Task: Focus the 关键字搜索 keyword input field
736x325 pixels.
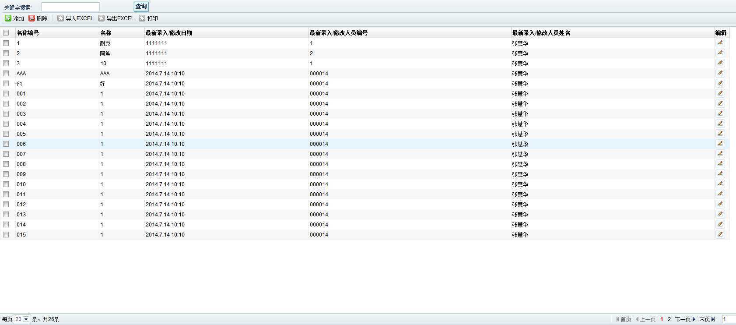Action: point(70,7)
